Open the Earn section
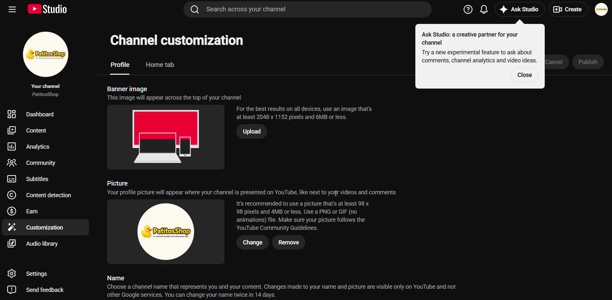Image resolution: width=612 pixels, height=300 pixels. tap(45, 211)
